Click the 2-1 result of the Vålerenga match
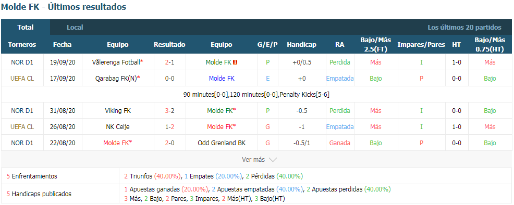 169,62
